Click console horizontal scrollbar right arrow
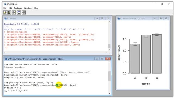The image size is (174, 98). pos(107,52)
